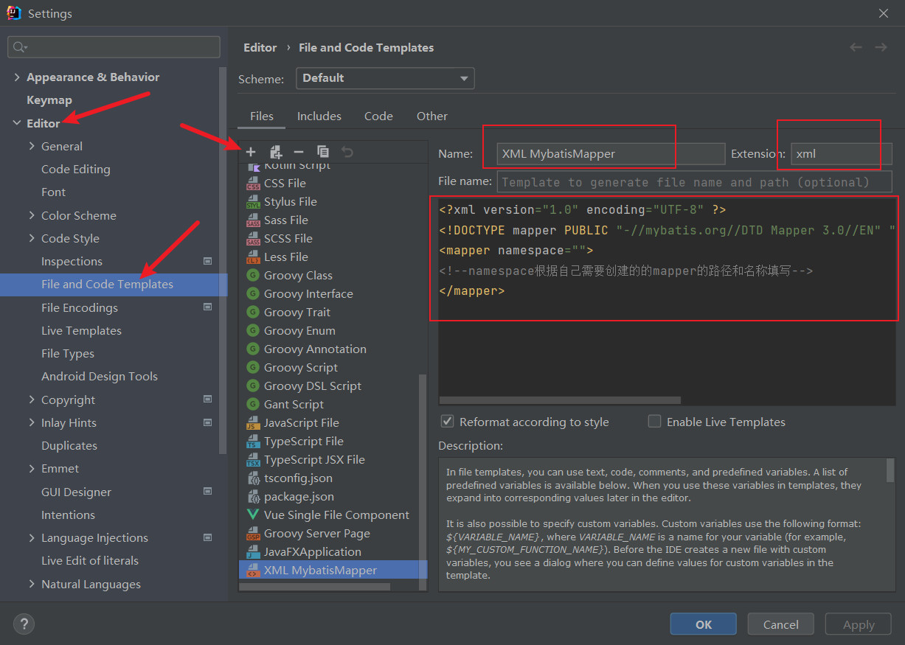
Task: Select Vue Single File Component icon
Action: [x=253, y=515]
